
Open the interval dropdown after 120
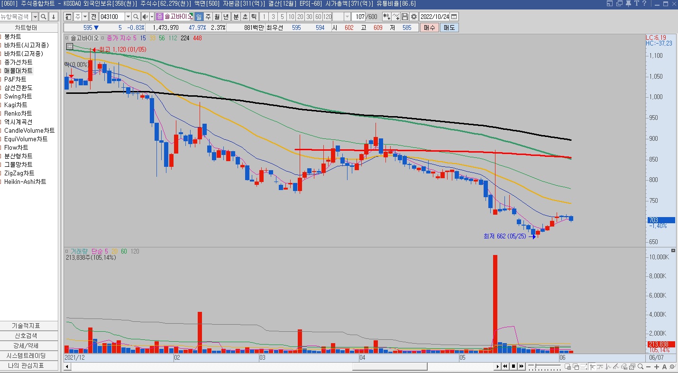click(347, 17)
